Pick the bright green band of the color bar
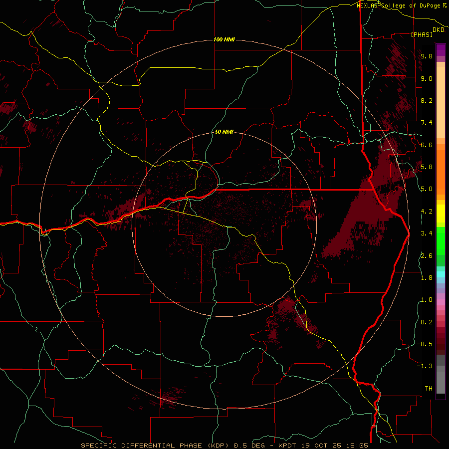The height and width of the screenshot is (449, 449). pyautogui.click(x=441, y=240)
